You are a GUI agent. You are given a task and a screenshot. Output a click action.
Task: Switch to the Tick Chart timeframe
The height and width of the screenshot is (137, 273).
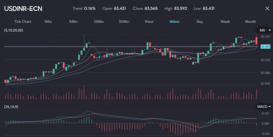(23, 22)
